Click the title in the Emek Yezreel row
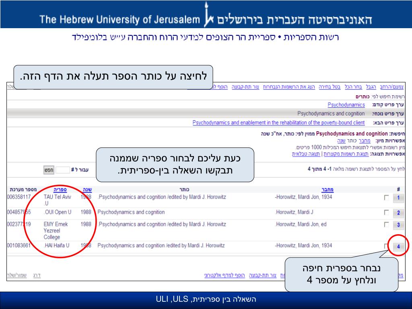Viewport: 412px width, 309px height. (x=162, y=224)
